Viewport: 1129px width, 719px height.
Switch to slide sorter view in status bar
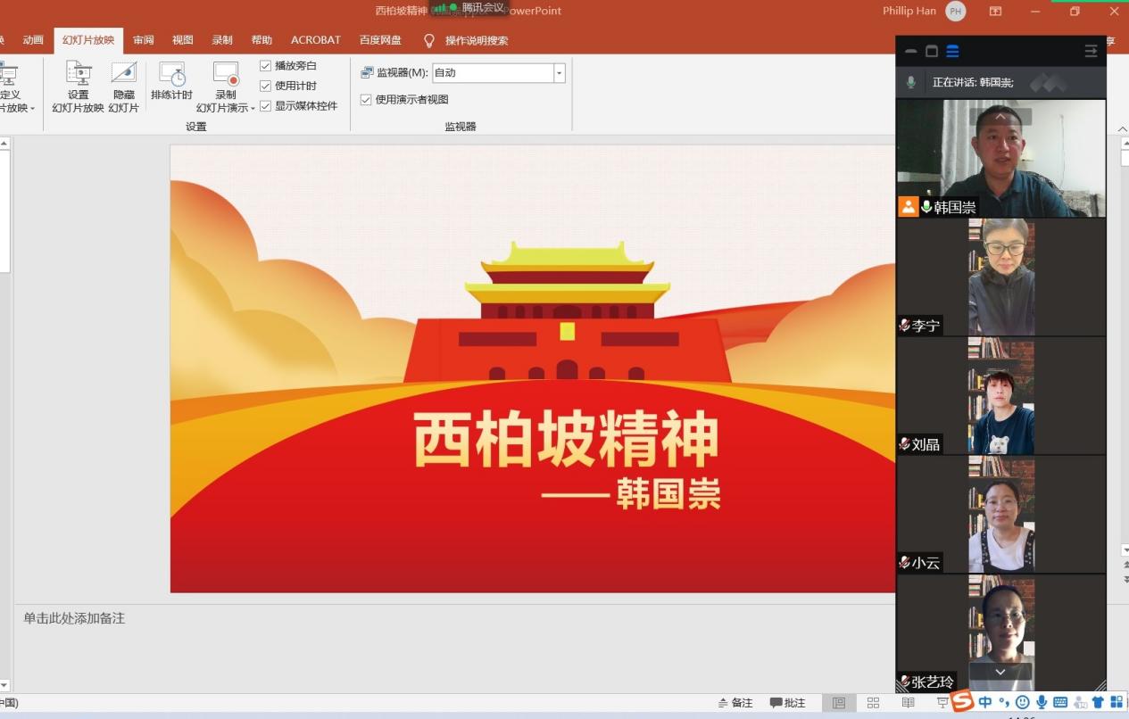coord(873,703)
